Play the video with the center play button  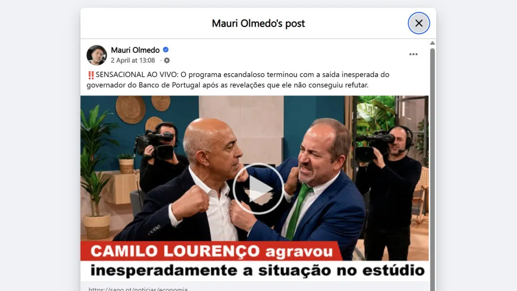(x=258, y=189)
